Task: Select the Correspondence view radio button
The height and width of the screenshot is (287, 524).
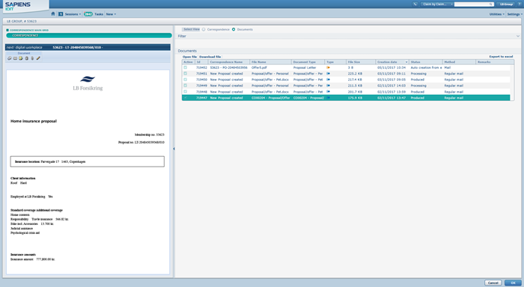Action: (204, 29)
